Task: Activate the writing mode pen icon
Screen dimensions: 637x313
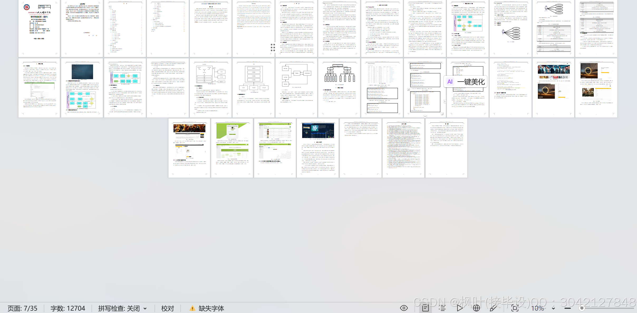Action: [x=493, y=308]
